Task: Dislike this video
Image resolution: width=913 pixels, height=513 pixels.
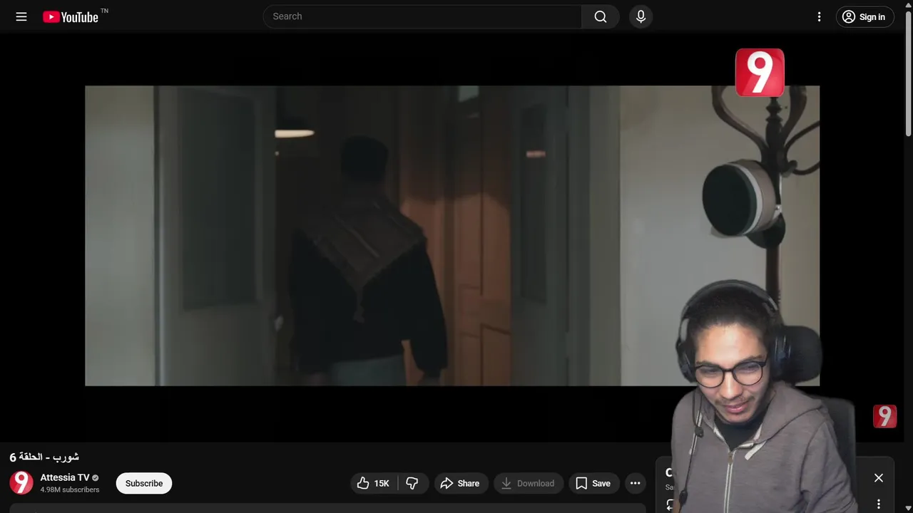Action: (412, 483)
